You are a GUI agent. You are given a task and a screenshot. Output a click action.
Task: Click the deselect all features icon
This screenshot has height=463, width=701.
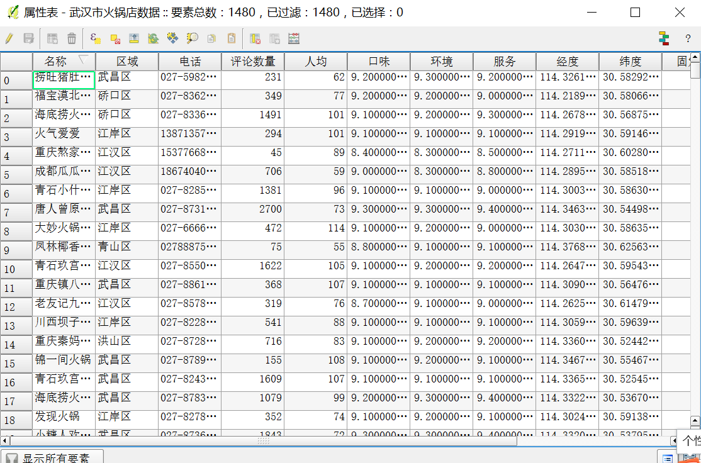click(115, 38)
